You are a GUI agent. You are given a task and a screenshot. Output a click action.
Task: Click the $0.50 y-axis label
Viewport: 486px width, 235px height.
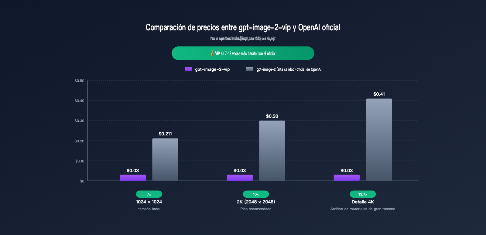point(79,81)
